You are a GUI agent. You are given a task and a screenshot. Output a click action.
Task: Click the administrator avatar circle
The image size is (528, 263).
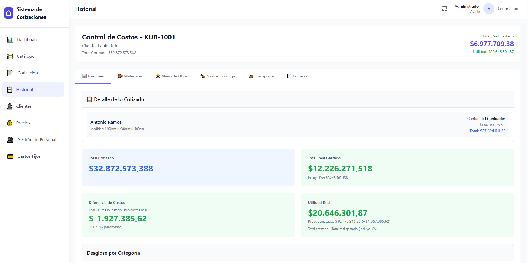click(489, 9)
